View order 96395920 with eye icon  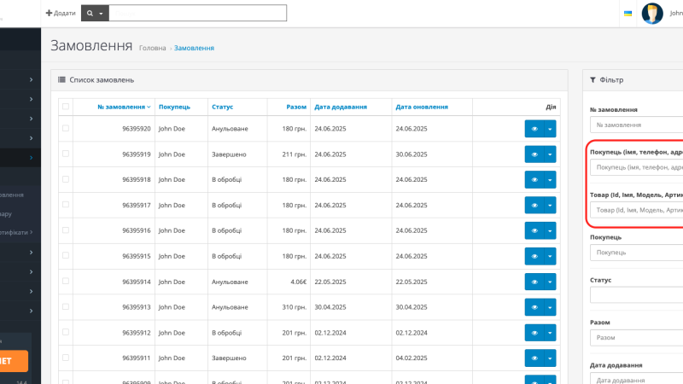[x=534, y=129]
